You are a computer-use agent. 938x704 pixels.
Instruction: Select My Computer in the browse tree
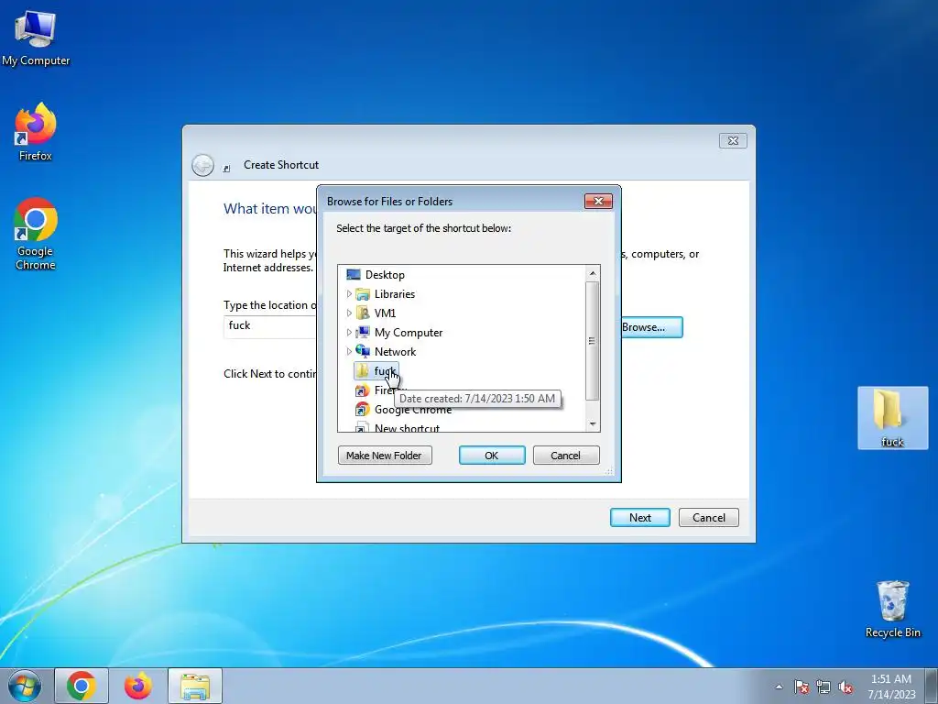[409, 332]
